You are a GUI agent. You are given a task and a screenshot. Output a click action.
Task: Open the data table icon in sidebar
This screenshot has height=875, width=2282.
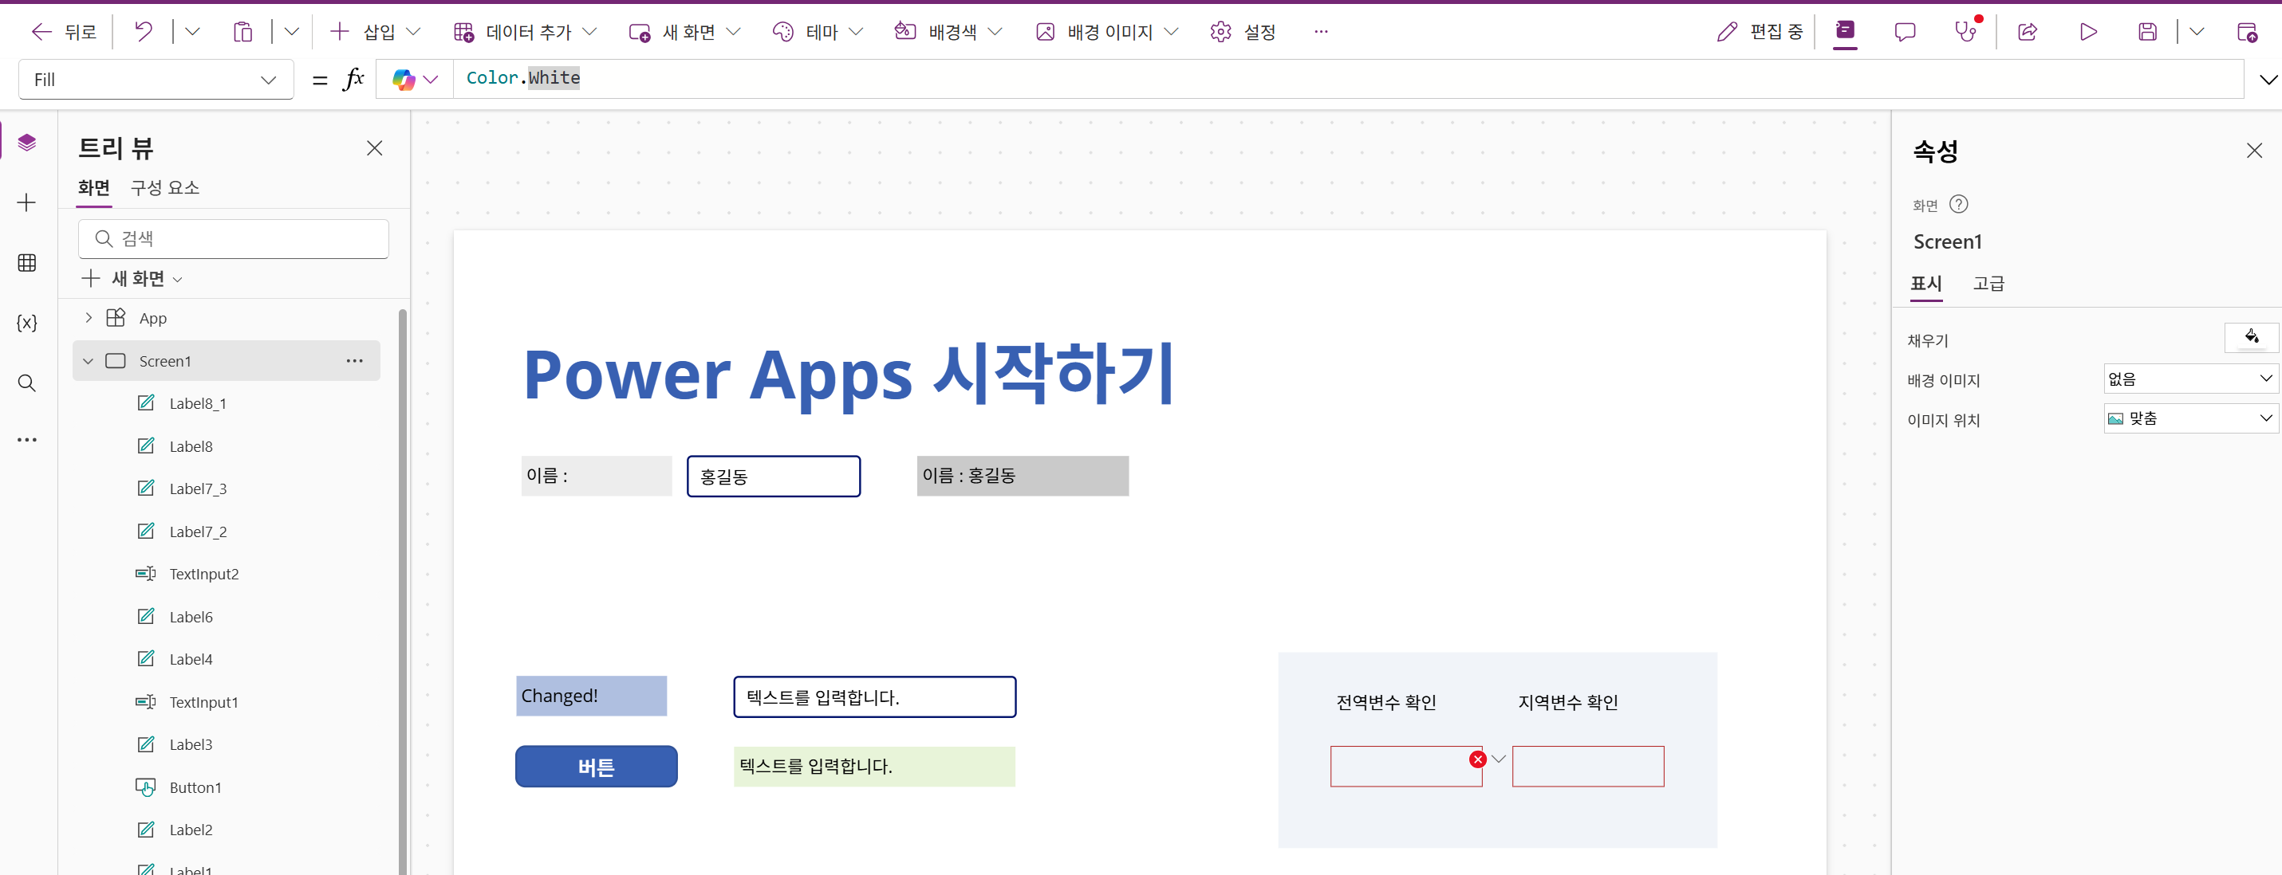(x=26, y=263)
